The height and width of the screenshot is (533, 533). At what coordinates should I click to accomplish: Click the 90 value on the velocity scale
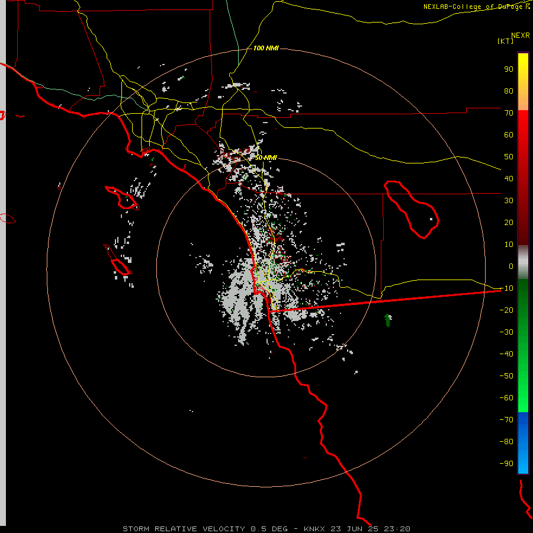pos(509,69)
